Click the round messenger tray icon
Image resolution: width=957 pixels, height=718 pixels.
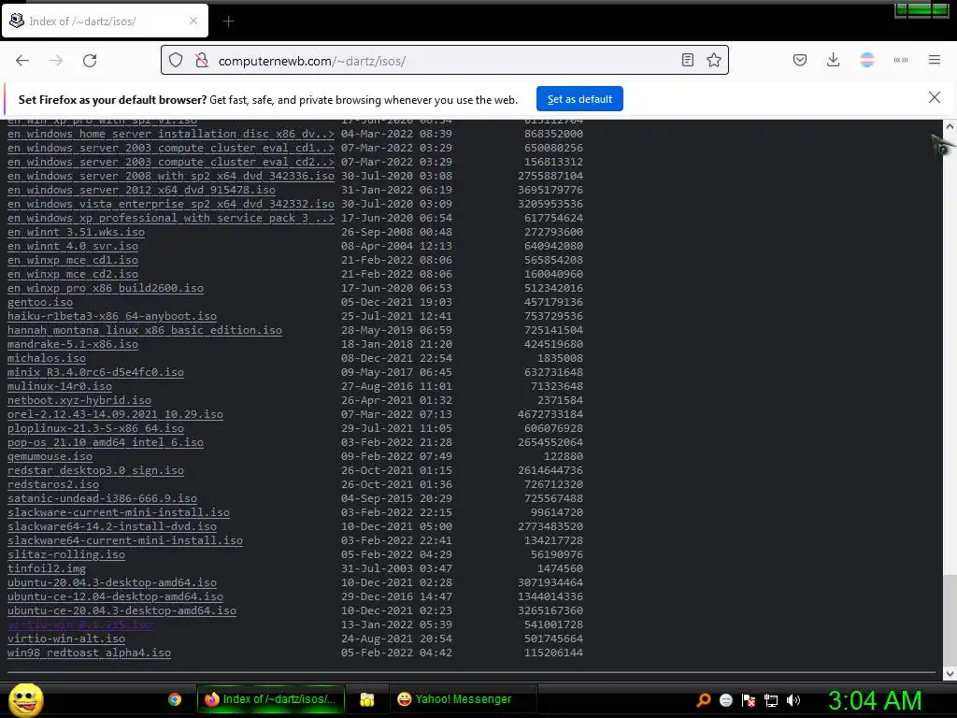coord(725,700)
